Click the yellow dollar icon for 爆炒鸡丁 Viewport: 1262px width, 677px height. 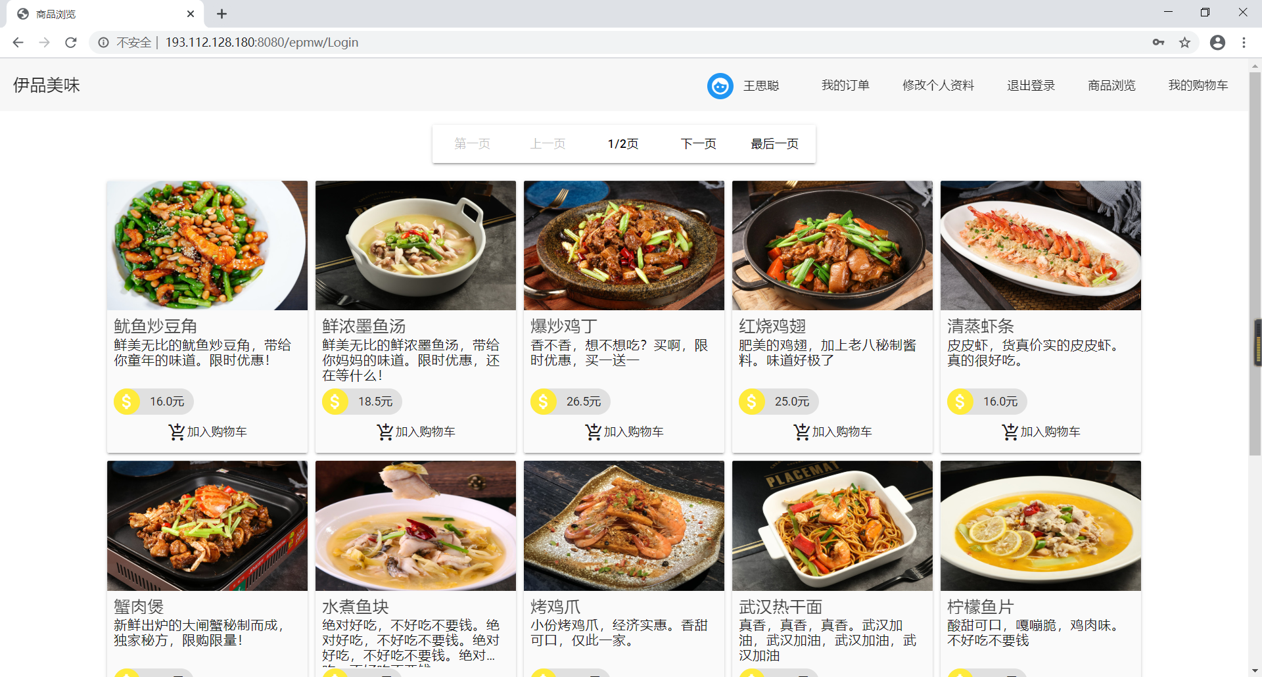pos(544,402)
